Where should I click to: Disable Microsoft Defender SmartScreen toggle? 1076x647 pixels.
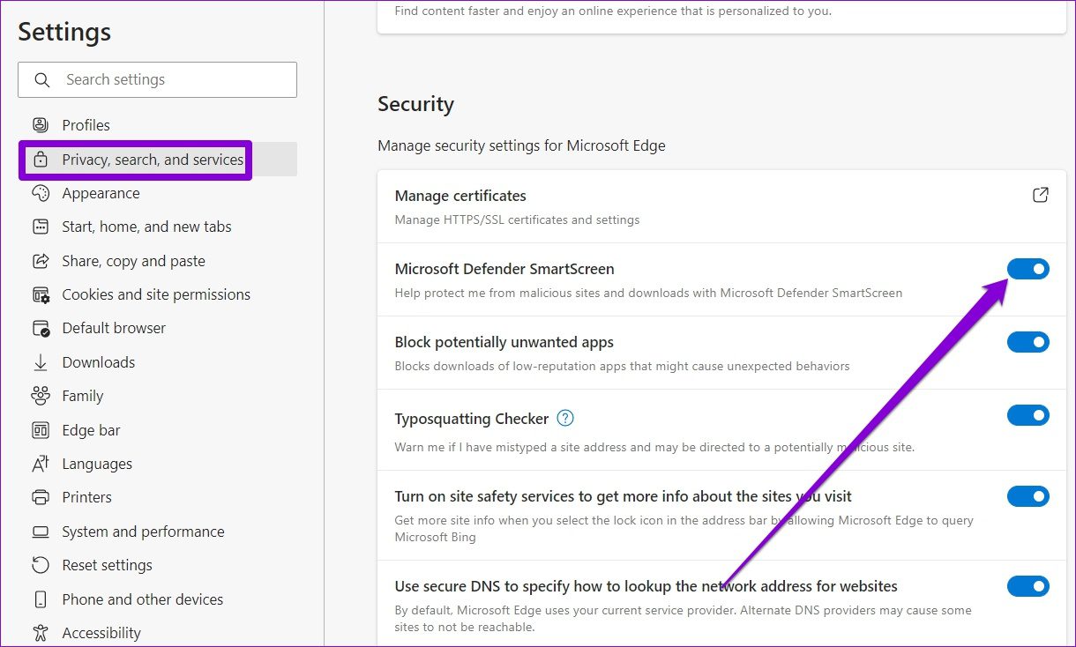(x=1027, y=269)
